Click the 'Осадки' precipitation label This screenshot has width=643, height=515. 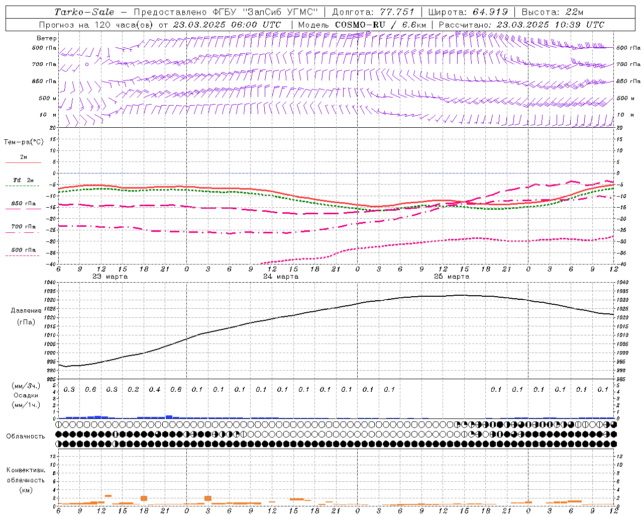[x=26, y=395]
